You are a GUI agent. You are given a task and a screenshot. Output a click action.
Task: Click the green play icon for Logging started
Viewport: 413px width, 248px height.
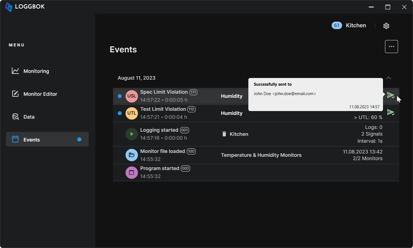pos(132,134)
